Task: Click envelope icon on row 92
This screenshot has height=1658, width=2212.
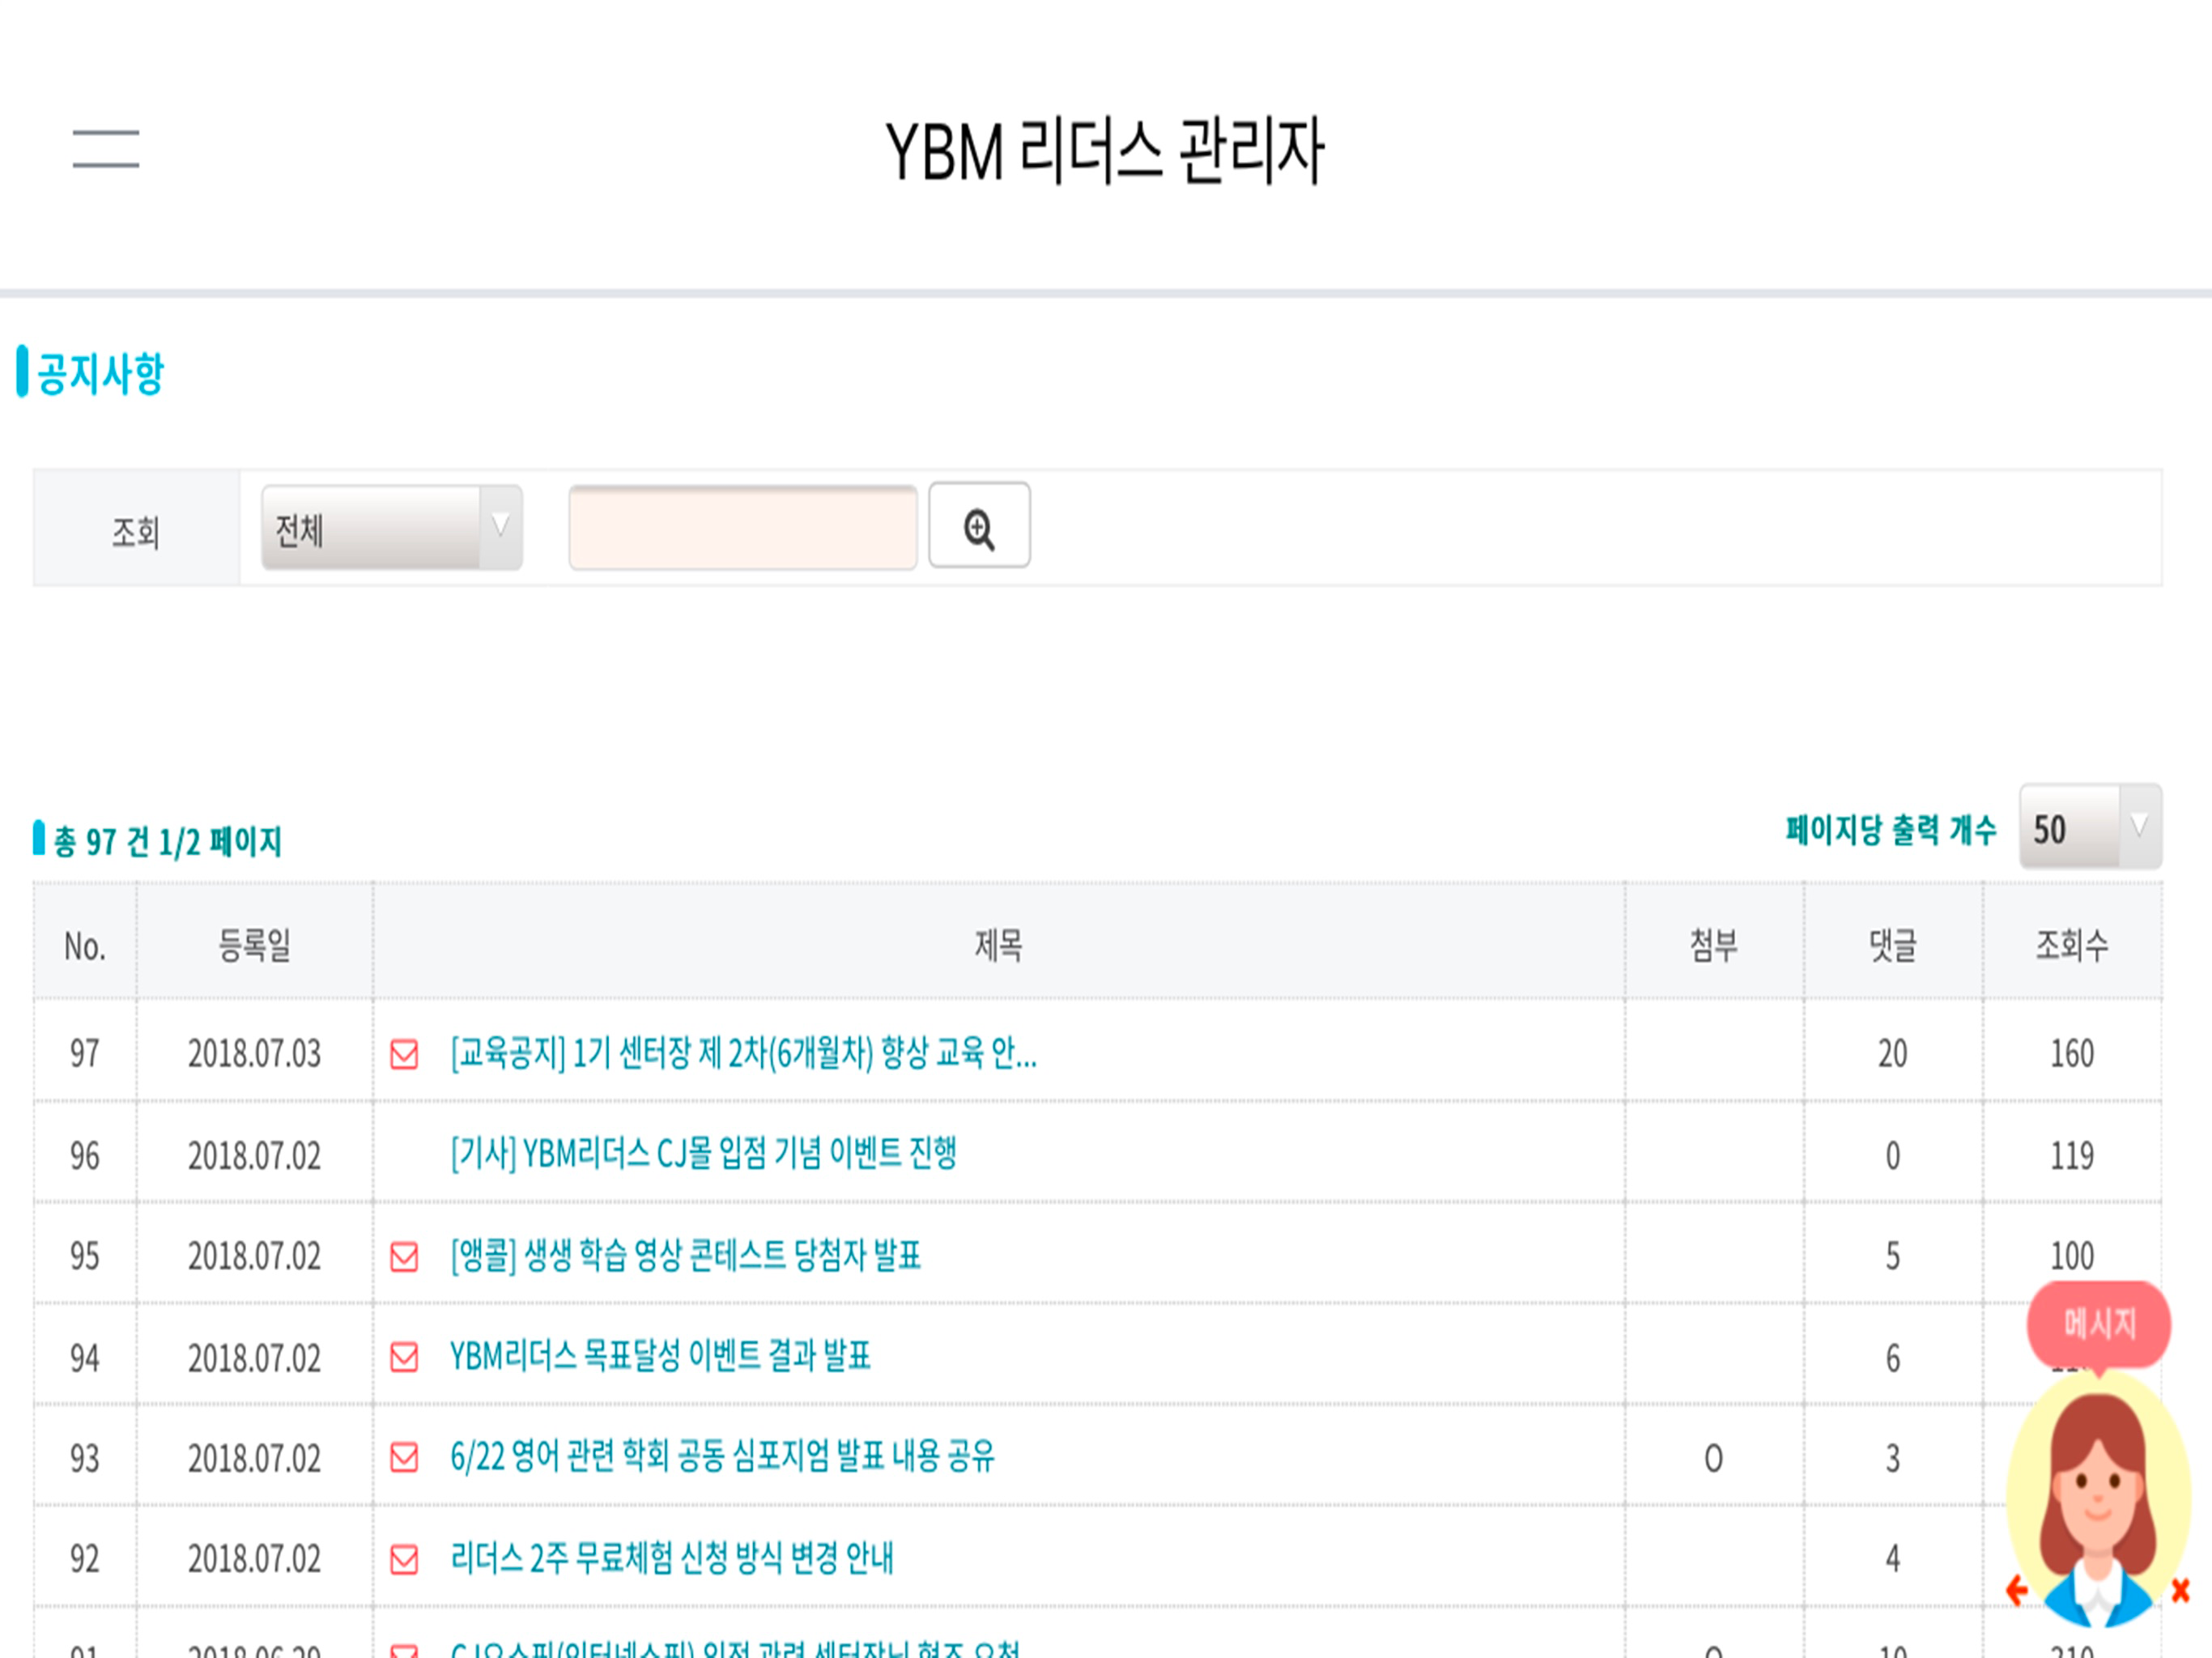Action: point(404,1559)
